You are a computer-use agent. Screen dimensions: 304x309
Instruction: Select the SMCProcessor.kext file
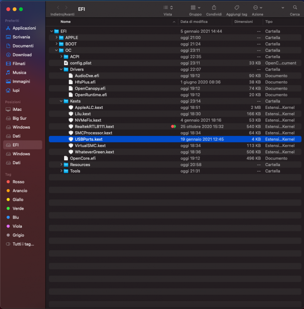[93, 133]
